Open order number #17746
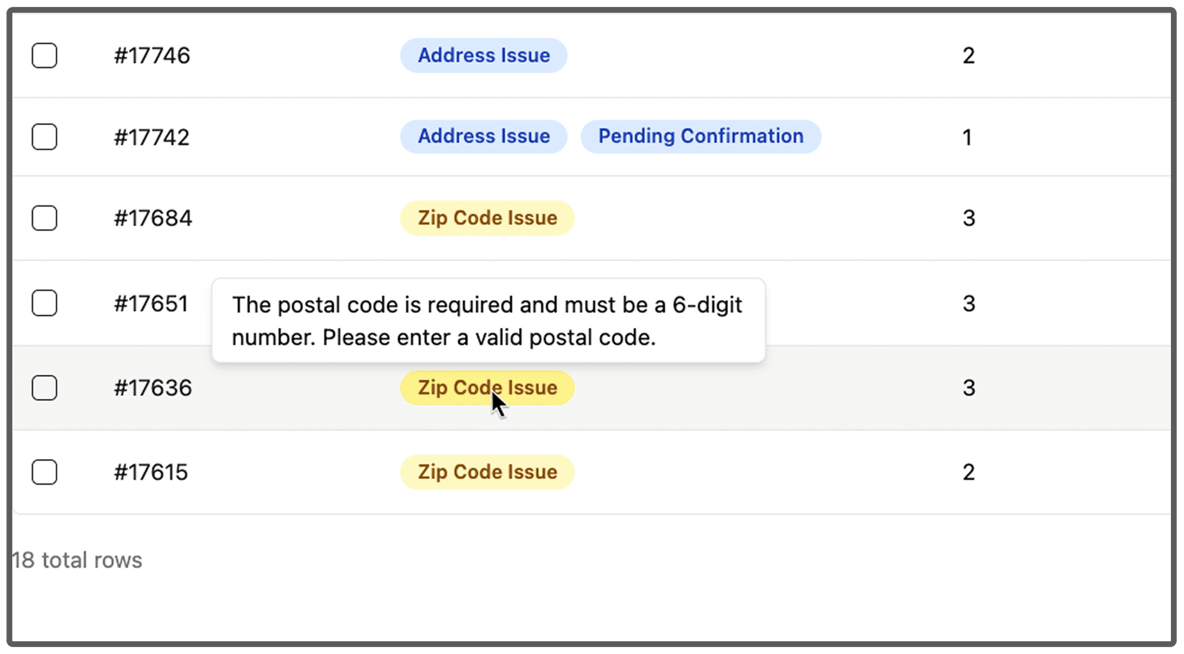Screen dimensions: 1184x654 coord(152,56)
